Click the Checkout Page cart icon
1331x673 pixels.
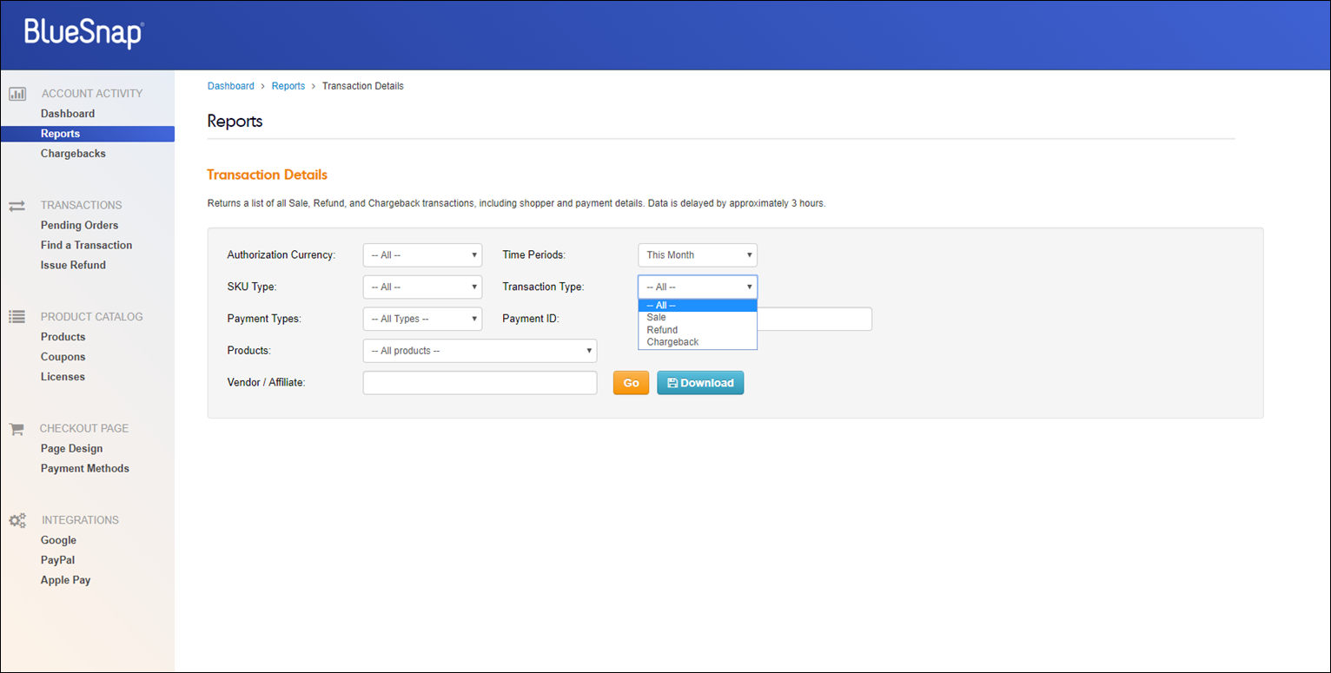click(17, 429)
